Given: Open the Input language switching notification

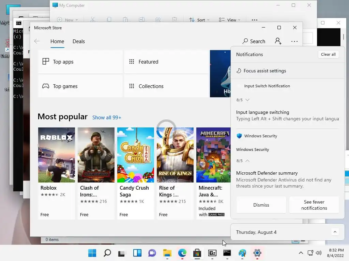Looking at the screenshot, I should click(288, 116).
